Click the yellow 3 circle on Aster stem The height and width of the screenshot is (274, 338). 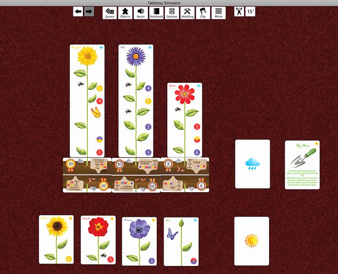click(148, 101)
